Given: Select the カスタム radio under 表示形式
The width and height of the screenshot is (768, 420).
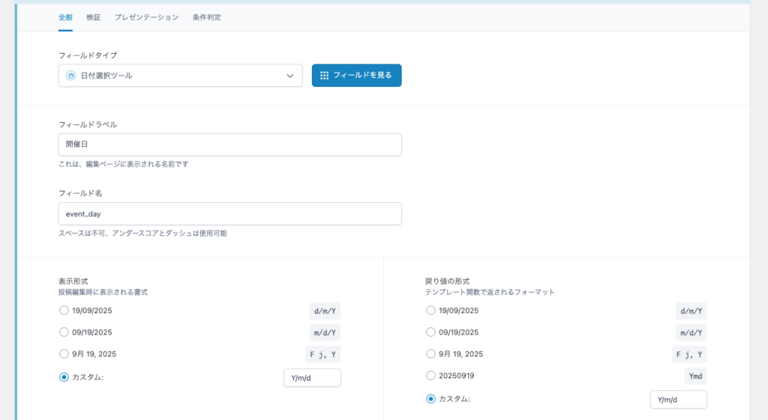Looking at the screenshot, I should coord(64,377).
